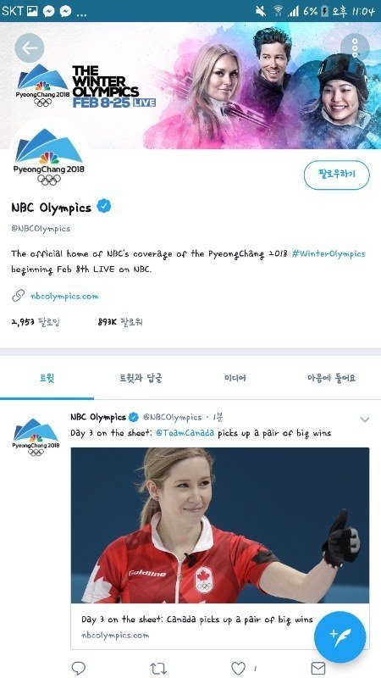Like the tweet with the heart icon
The height and width of the screenshot is (678, 381).
click(x=238, y=668)
